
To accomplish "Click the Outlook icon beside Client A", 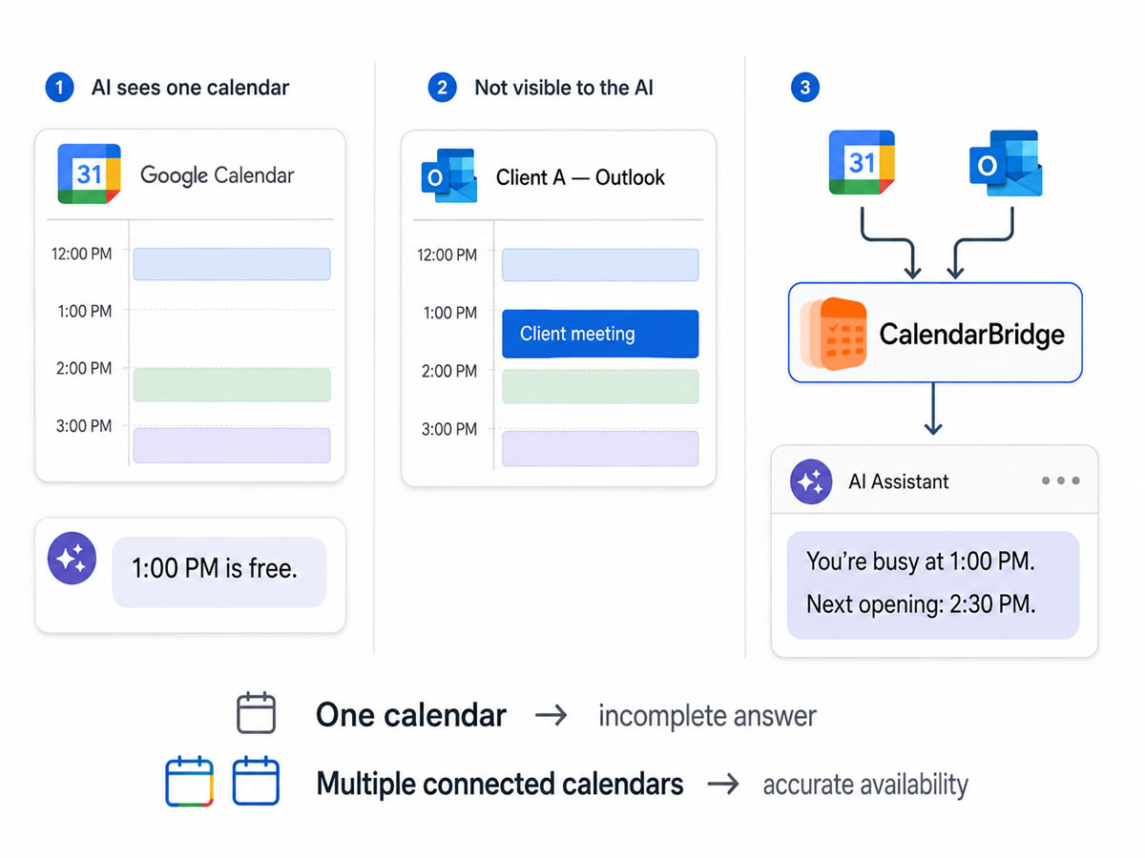I will tap(448, 175).
